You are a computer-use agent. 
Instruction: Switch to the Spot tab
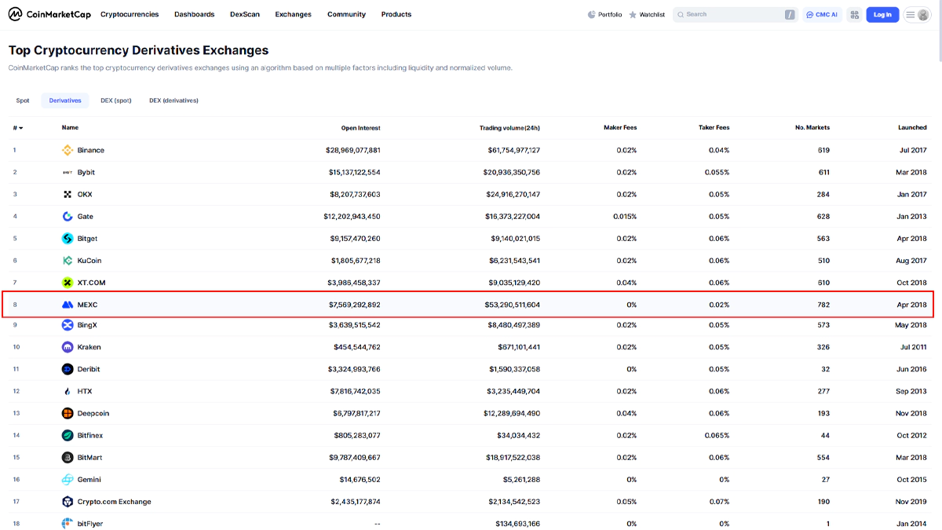[x=23, y=101]
